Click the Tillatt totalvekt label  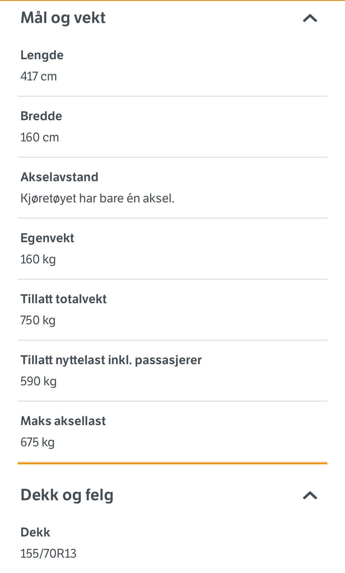point(63,299)
